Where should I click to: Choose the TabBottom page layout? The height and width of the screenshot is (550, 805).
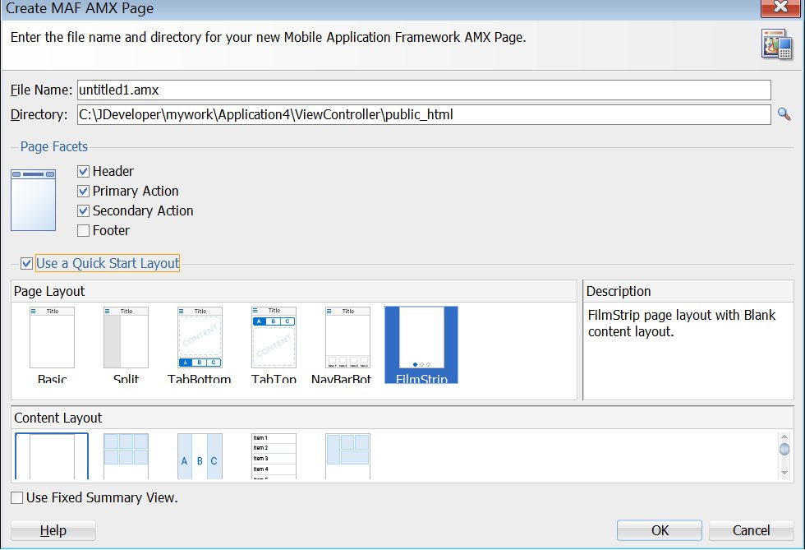[x=200, y=345]
